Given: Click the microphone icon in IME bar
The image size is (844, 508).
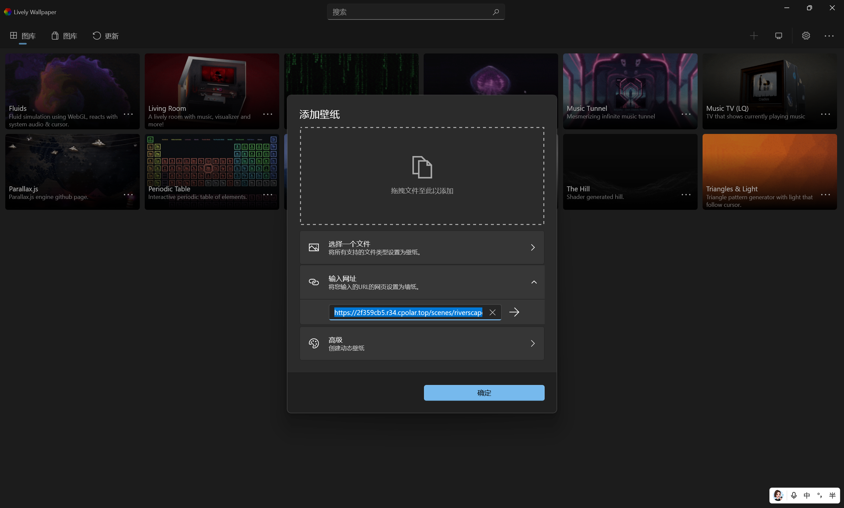Looking at the screenshot, I should (794, 495).
